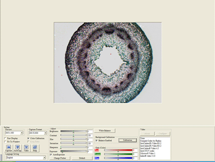Enable the Fit To Window checkbox
Viewport: 215px width, 162px height.
click(5, 142)
